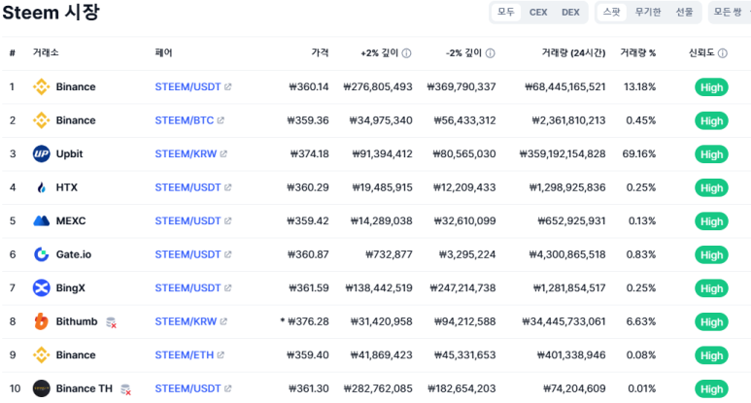
Task: Click the High badge in Gate.io row
Action: pos(711,254)
